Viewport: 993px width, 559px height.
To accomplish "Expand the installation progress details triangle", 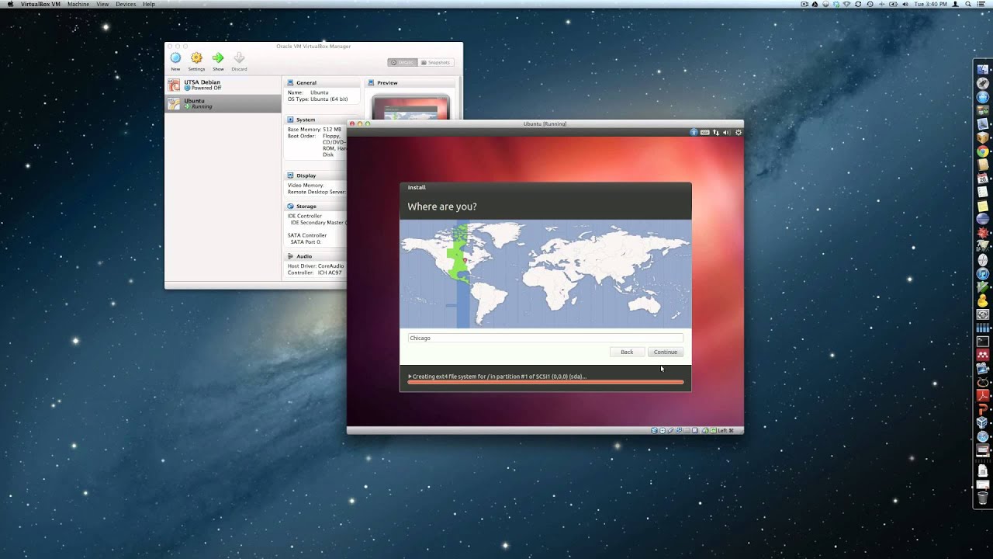I will [x=410, y=377].
